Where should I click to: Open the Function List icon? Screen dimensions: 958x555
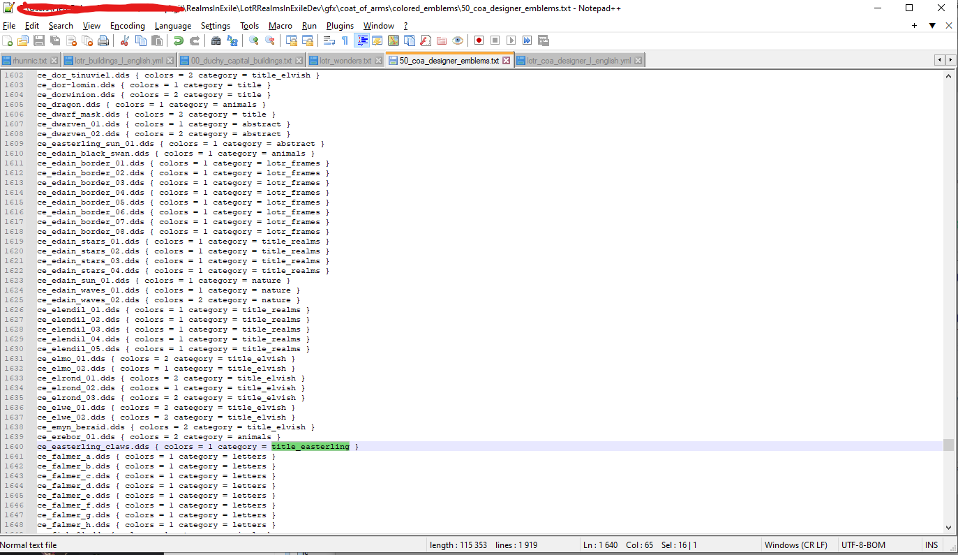[x=425, y=40]
